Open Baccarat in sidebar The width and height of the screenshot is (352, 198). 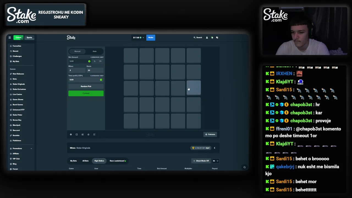15,130
